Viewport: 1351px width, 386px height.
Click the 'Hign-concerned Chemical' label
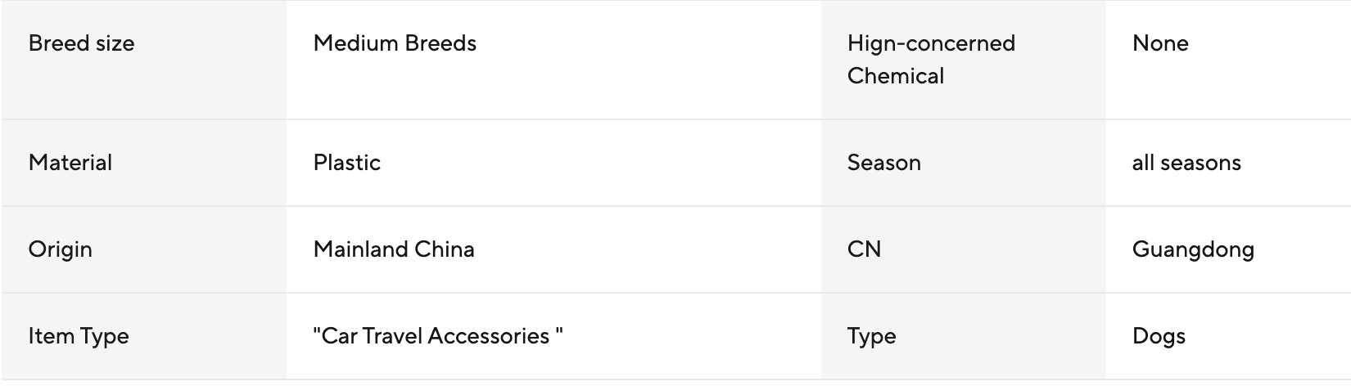(x=931, y=59)
